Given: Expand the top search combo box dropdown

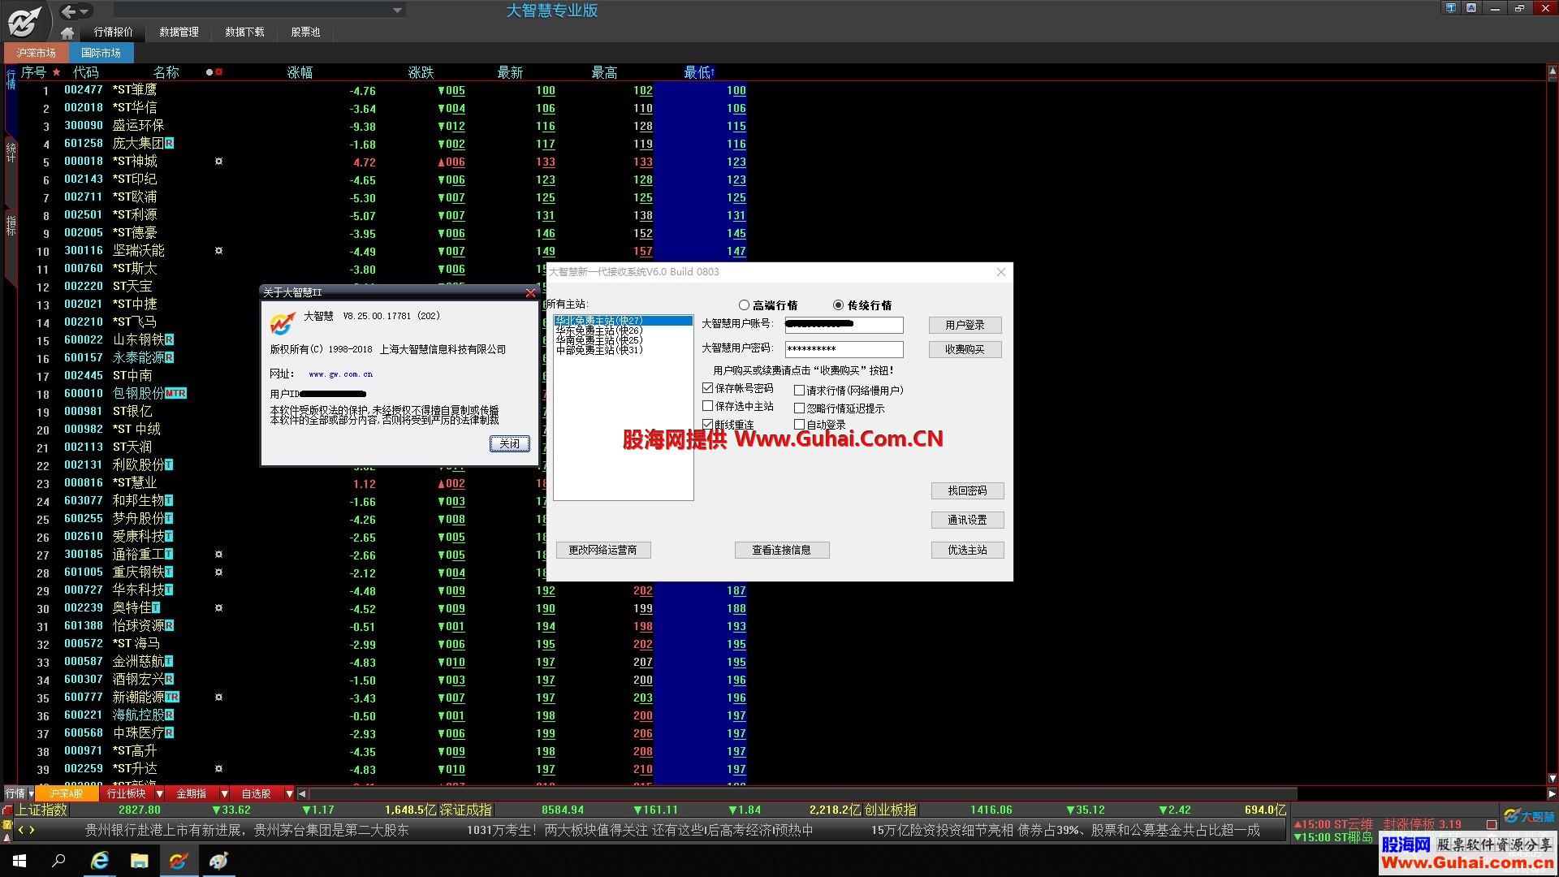Looking at the screenshot, I should tap(397, 11).
